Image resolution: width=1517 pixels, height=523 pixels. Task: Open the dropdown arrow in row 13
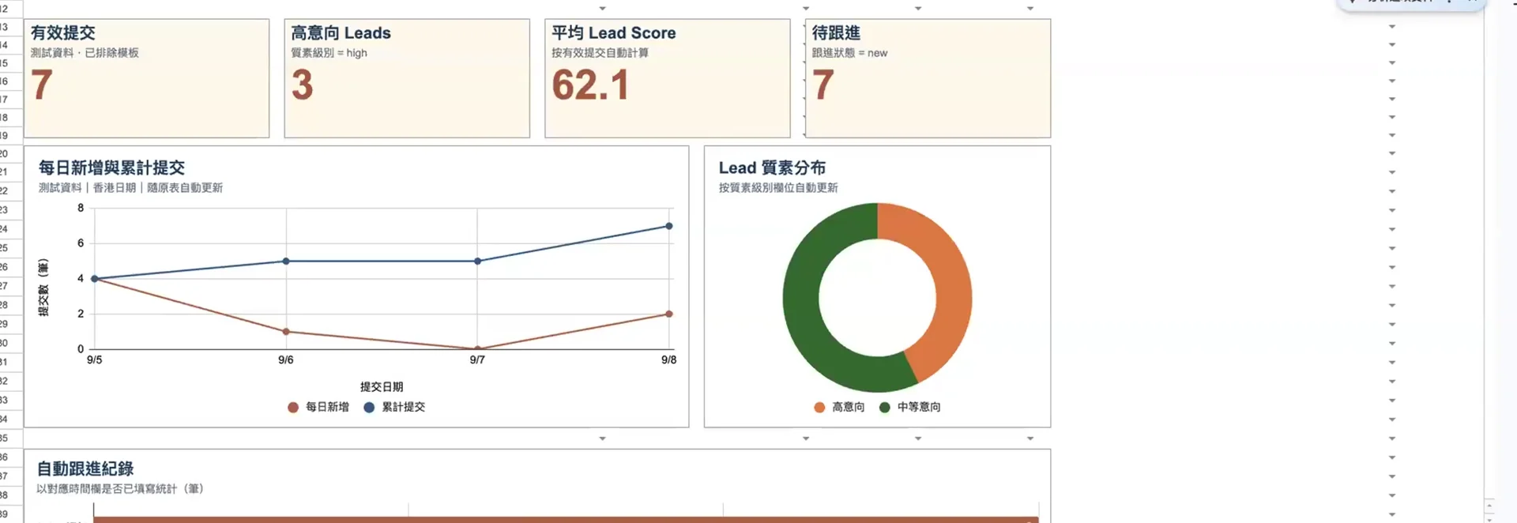(x=1392, y=27)
